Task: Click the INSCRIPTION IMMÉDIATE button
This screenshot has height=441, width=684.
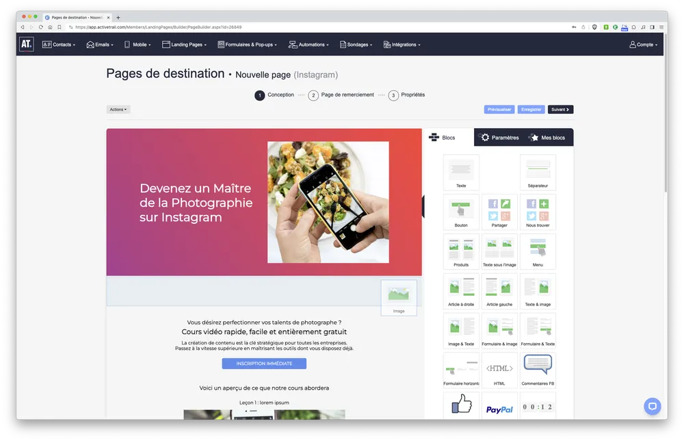Action: click(264, 363)
